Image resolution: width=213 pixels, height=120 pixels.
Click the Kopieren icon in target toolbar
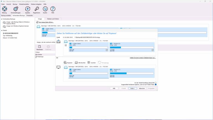click(x=65, y=62)
